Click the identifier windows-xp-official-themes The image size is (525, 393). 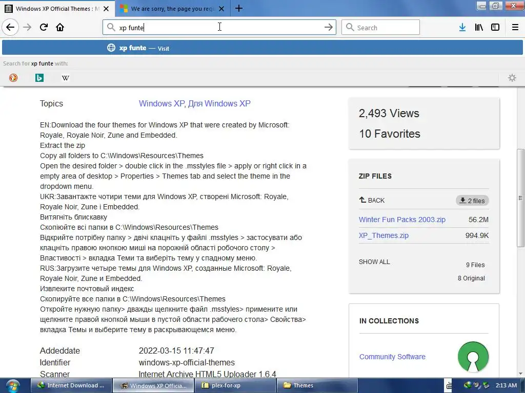coord(187,362)
